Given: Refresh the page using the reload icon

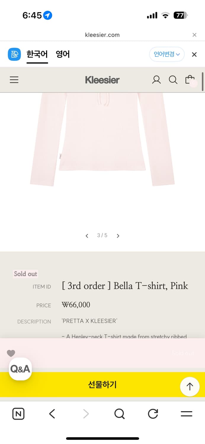Looking at the screenshot, I should [153, 414].
